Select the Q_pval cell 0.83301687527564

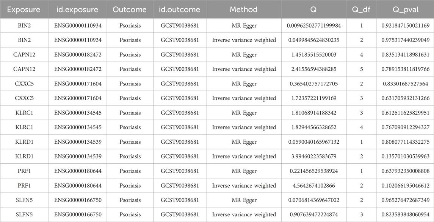[x=405, y=84]
